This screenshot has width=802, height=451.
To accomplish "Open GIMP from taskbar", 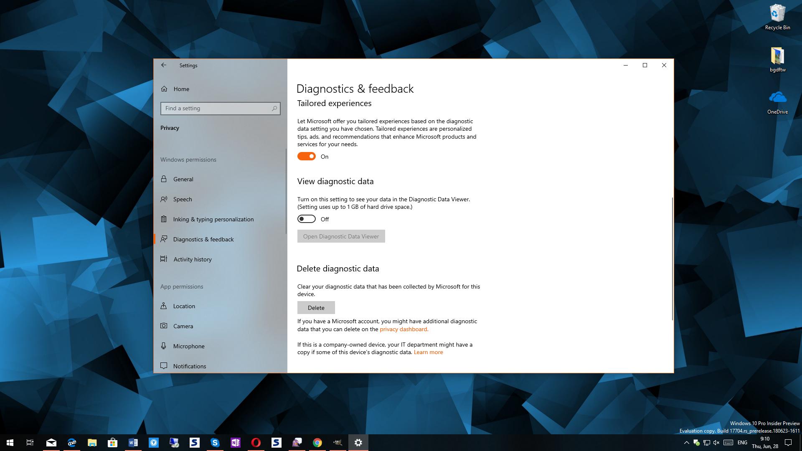I will point(338,443).
